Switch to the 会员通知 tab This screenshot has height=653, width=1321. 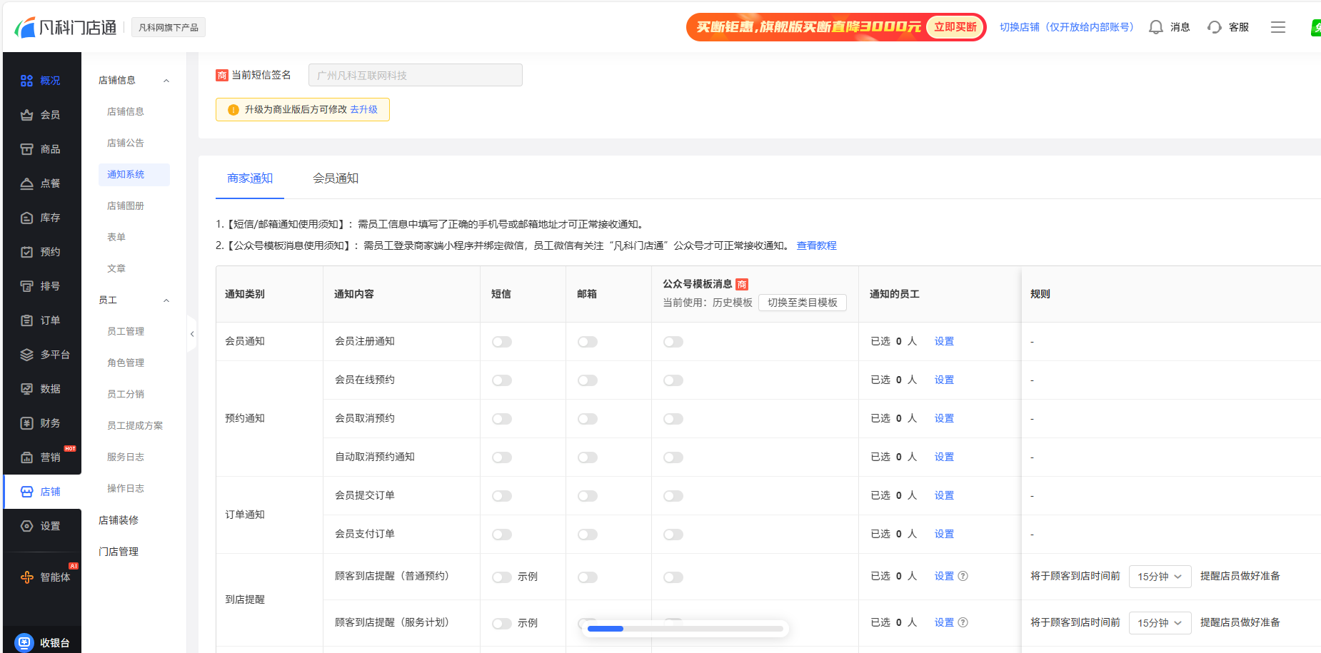click(336, 178)
